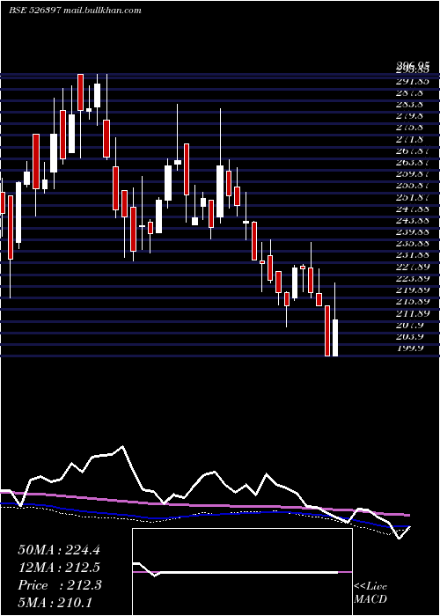Click the 12MA : 212.5 readout
This screenshot has width=440, height=616.
pyautogui.click(x=59, y=568)
